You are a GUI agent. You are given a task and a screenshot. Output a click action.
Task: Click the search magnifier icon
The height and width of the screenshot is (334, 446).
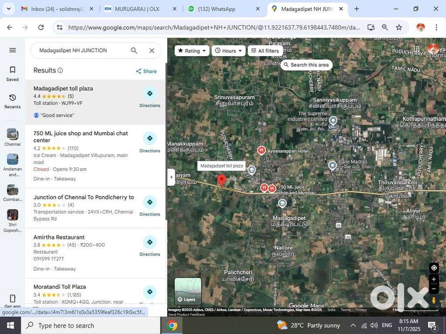(134, 50)
